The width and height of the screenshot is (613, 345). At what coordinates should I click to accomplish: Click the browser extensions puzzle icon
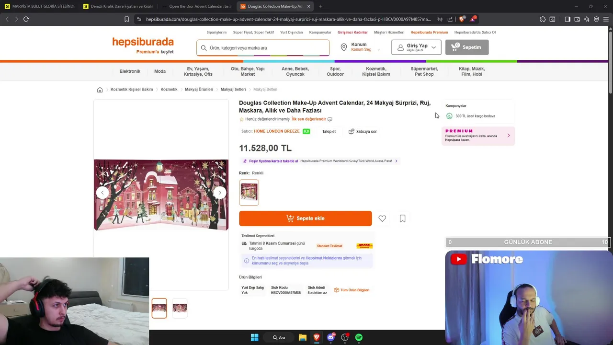point(543,19)
